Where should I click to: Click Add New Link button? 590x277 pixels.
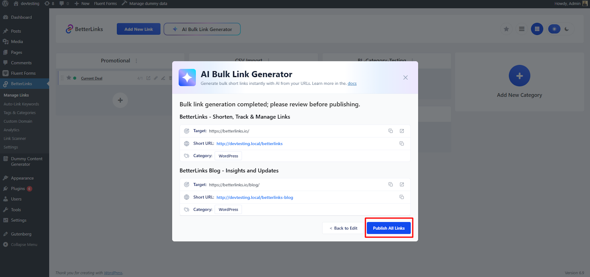click(x=139, y=29)
